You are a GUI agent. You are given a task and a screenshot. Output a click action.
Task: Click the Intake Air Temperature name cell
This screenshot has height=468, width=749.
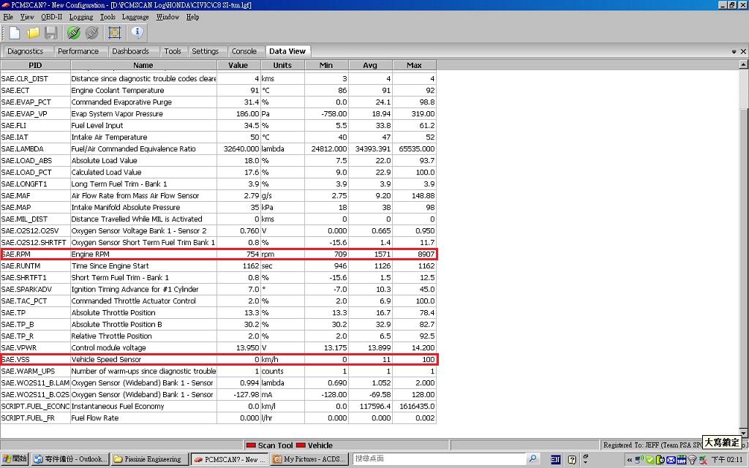[143, 137]
